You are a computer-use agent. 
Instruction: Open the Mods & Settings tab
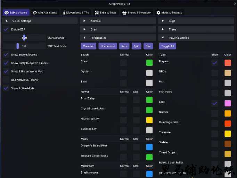(x=169, y=13)
